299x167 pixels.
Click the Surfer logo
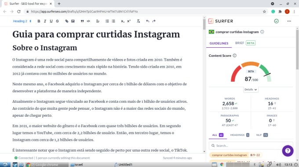[x=221, y=21]
